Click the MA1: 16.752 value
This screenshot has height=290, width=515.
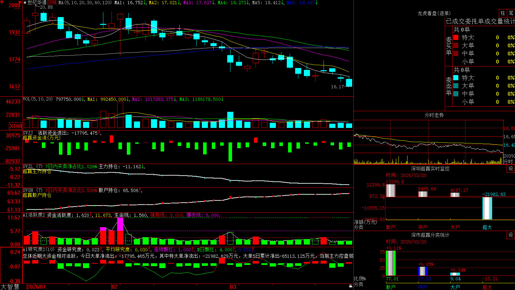[129, 3]
